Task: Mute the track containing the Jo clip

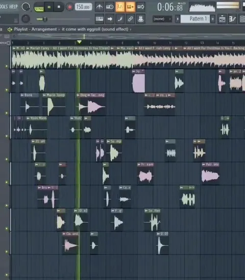Action: point(7,90)
